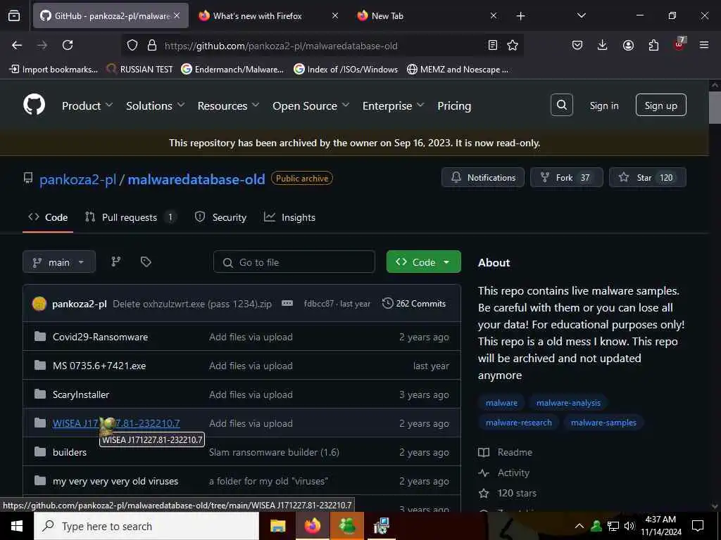Bookmark this page with the star icon

(x=513, y=45)
